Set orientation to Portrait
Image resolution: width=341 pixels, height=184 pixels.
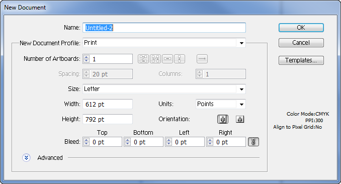223,119
